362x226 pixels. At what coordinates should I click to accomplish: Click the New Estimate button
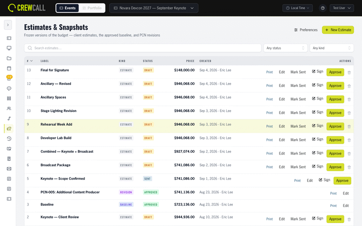[338, 30]
